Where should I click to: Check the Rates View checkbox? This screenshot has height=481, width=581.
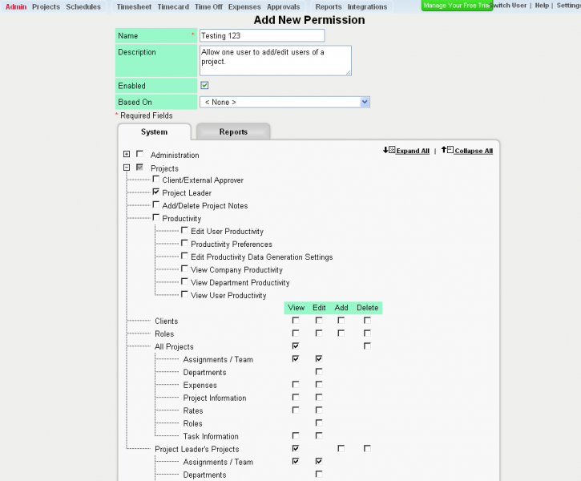296,410
